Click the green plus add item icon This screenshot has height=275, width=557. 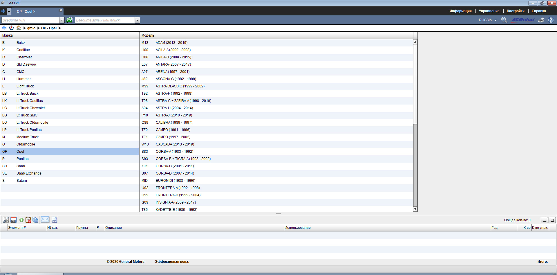point(21,220)
